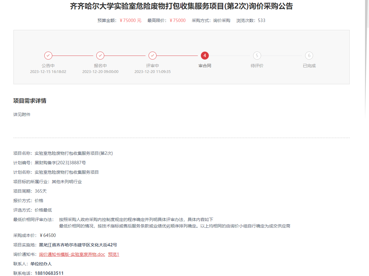Click the 详见附件 text
Viewport: 369px width, 276px height.
(22, 114)
